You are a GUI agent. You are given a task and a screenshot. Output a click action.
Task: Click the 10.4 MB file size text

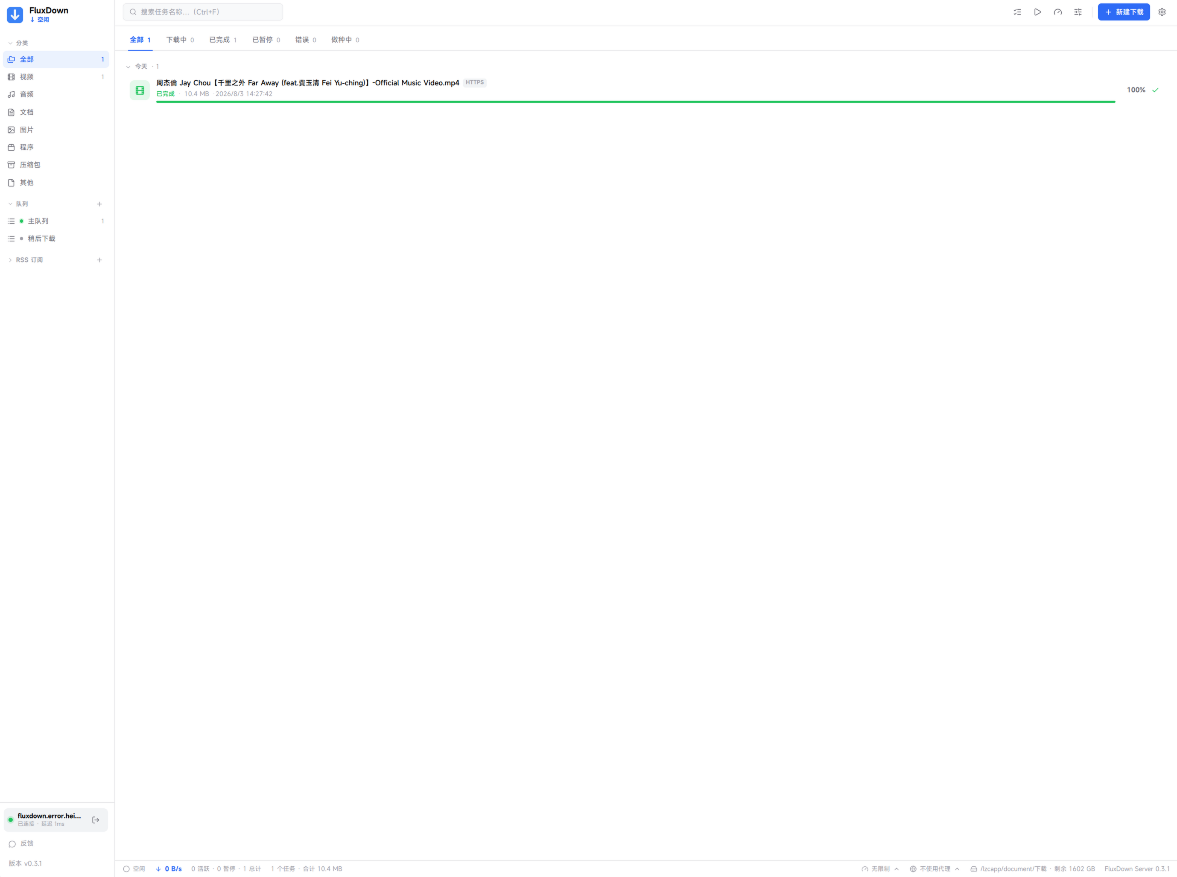(x=196, y=94)
